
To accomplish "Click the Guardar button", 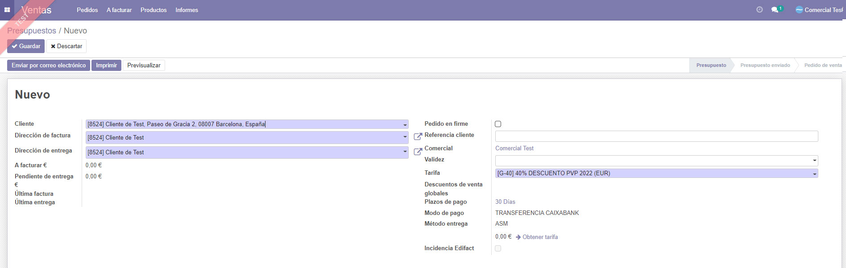I will coord(26,46).
